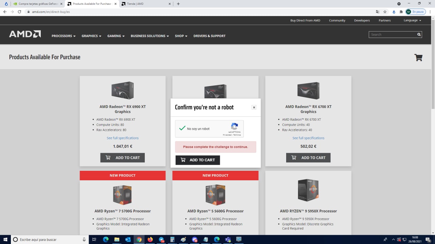Screen dimensions: 435x244
Task: Open the Partners link
Action: click(x=385, y=20)
